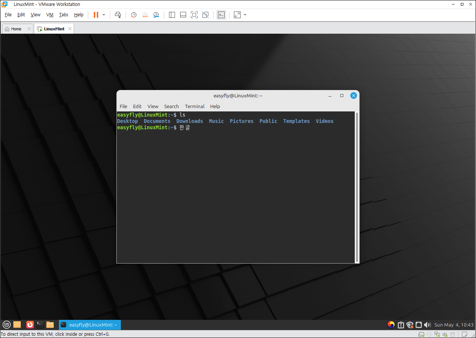Image resolution: width=476 pixels, height=338 pixels.
Task: Open the terminal's Help menu
Action: (x=215, y=106)
